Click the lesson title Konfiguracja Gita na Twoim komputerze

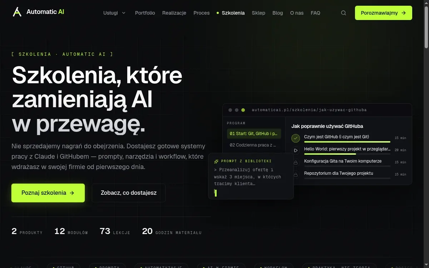[x=343, y=161]
